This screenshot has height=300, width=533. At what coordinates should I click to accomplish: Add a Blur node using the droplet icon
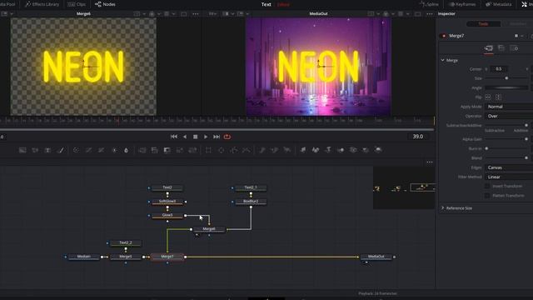click(x=126, y=150)
